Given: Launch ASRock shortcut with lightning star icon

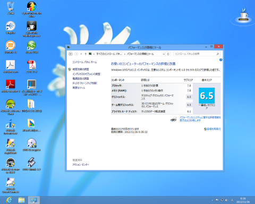Looking at the screenshot, I should (x=11, y=146).
